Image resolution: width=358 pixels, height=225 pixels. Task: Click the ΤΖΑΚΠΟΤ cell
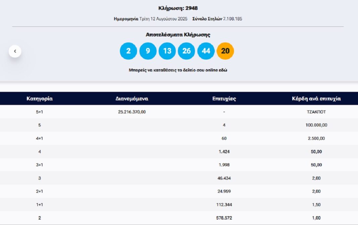pyautogui.click(x=316, y=112)
